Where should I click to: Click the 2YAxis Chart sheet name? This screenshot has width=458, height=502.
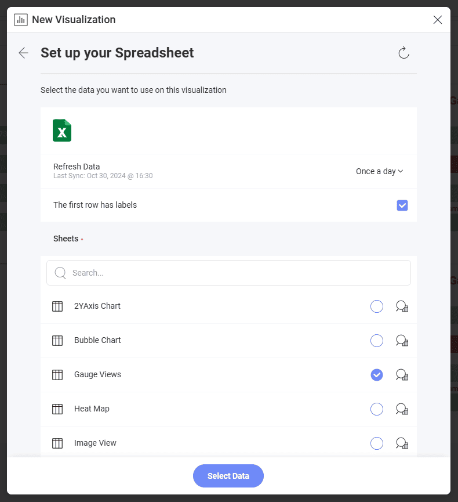click(97, 306)
